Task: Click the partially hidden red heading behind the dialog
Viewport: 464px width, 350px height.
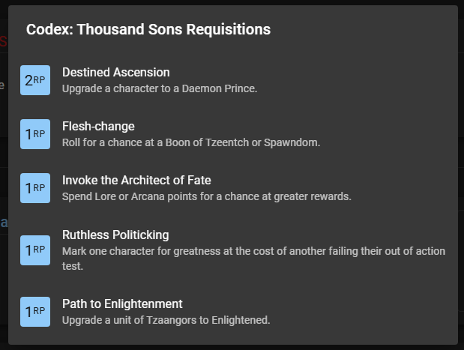Action: point(4,42)
